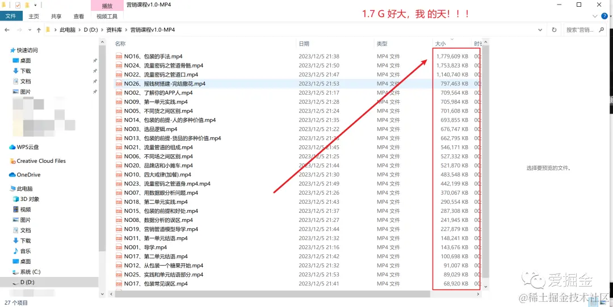The height and width of the screenshot is (307, 613).
Task: Click the 播放 contextual tab header
Action: tap(107, 6)
